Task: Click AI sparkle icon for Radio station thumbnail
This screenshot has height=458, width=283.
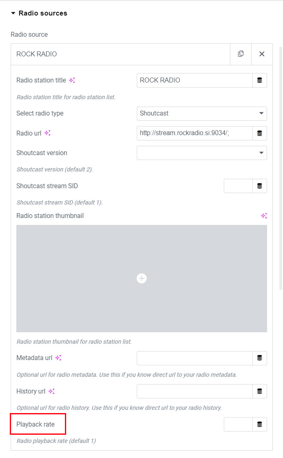Action: pos(264,216)
